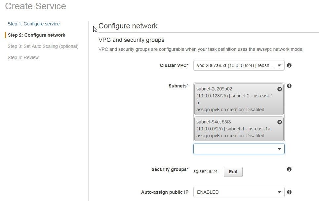The height and width of the screenshot is (201, 319).
Task: Select Step 2: Configure network
Action: pyautogui.click(x=36, y=35)
